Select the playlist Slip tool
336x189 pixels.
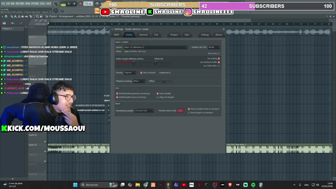[26, 17]
